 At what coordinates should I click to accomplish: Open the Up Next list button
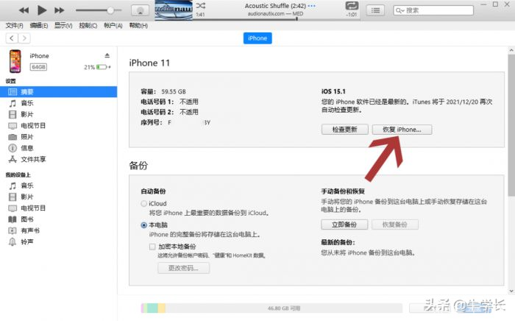pos(375,10)
